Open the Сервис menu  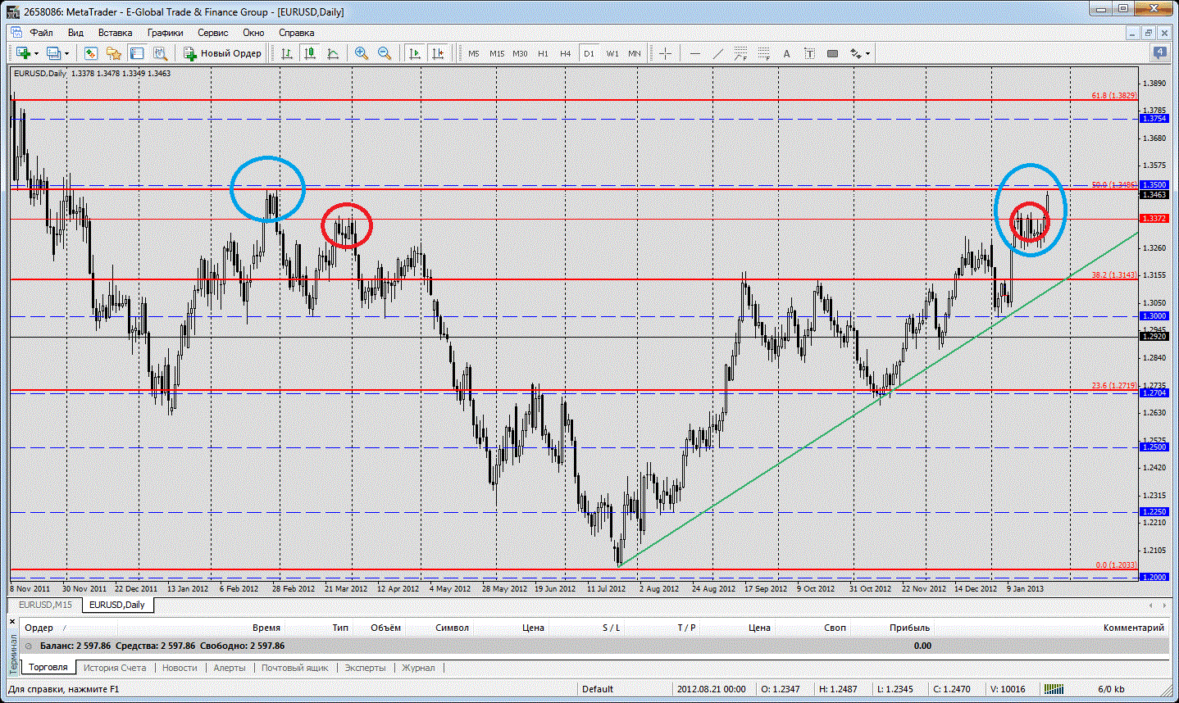click(212, 33)
